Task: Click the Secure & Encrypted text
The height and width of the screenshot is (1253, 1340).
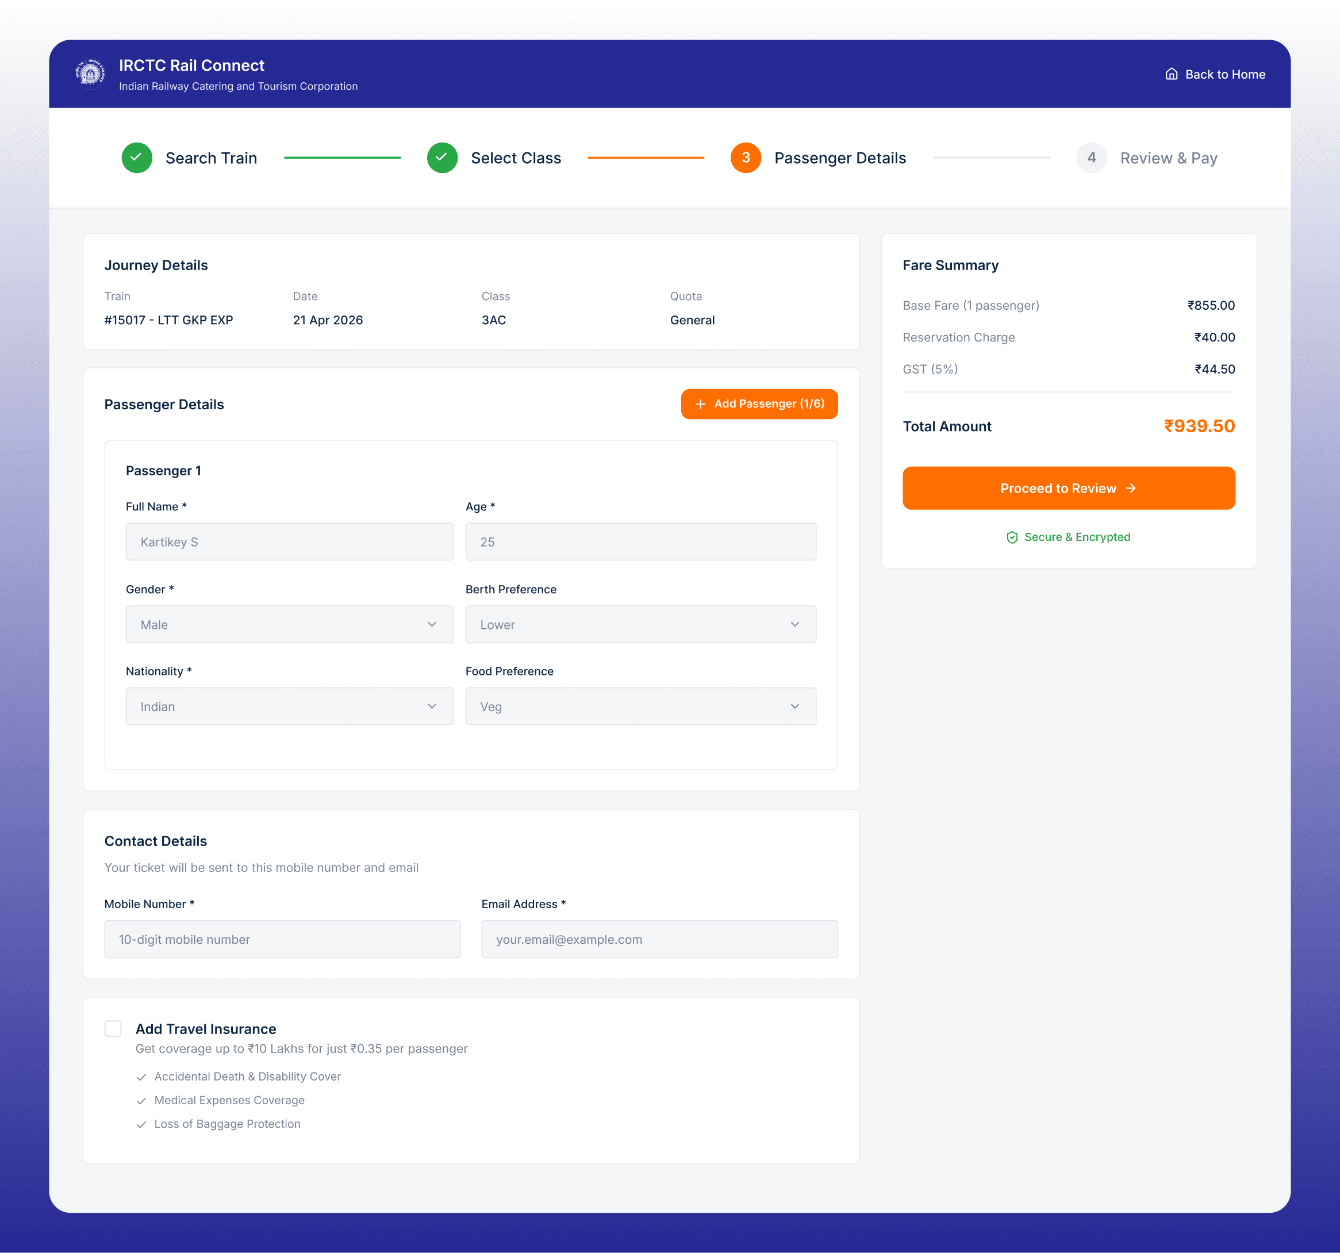Action: click(1077, 537)
